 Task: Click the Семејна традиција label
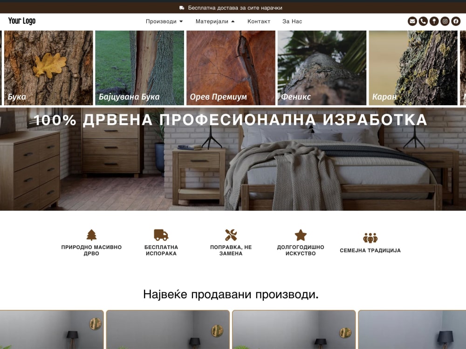370,250
